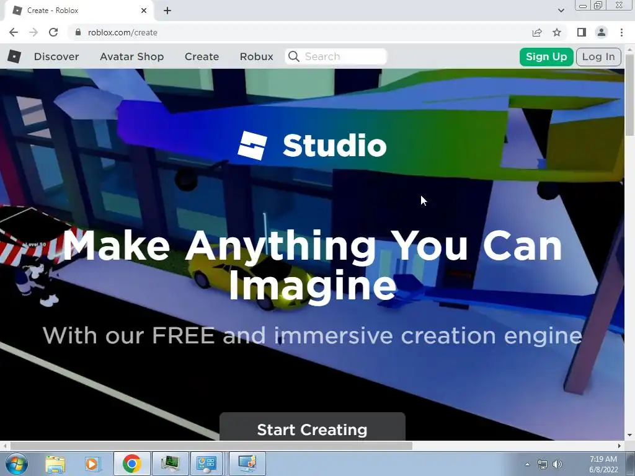Click the green Sign Up button

point(546,56)
